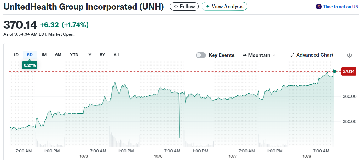Click the Mountain chart type icon
The image size is (359, 160).
click(x=245, y=55)
